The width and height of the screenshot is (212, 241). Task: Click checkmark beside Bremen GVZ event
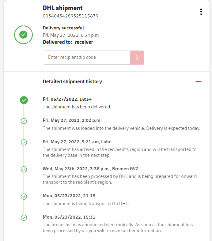coord(24,169)
